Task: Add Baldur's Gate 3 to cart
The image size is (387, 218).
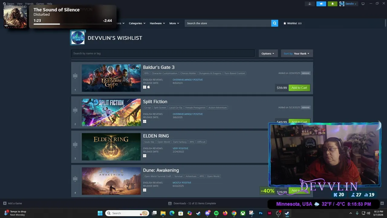Action: tap(299, 88)
